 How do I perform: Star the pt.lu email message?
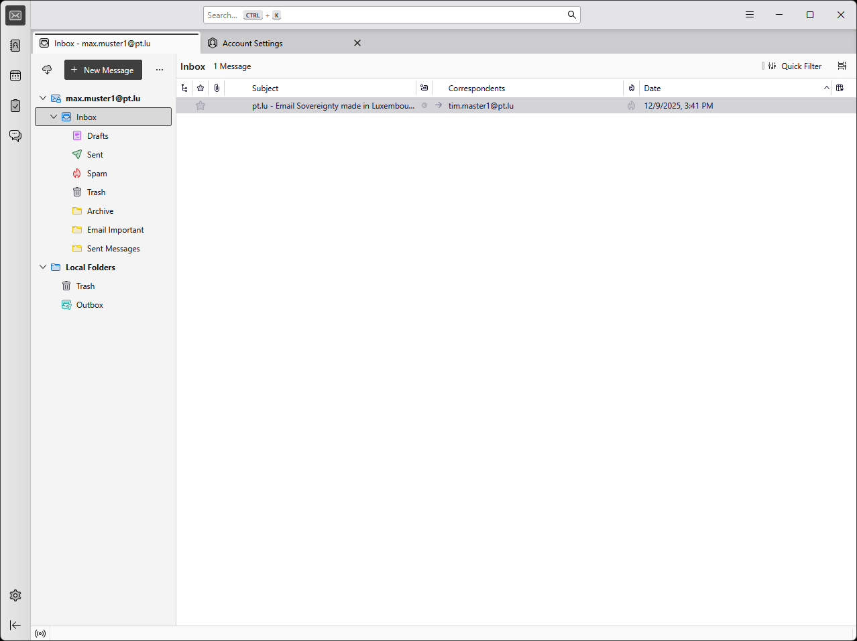tap(201, 106)
